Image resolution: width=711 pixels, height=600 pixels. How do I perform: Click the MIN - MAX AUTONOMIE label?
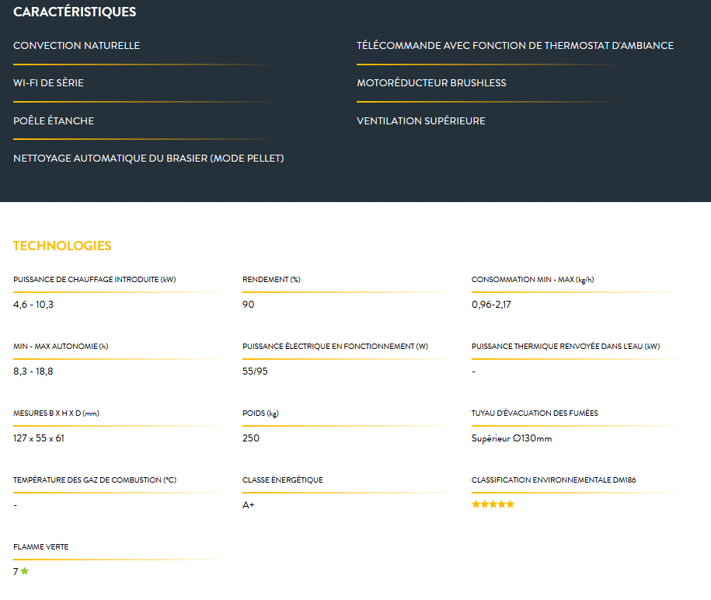tap(61, 346)
